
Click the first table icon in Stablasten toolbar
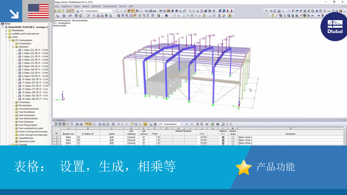coord(56,124)
